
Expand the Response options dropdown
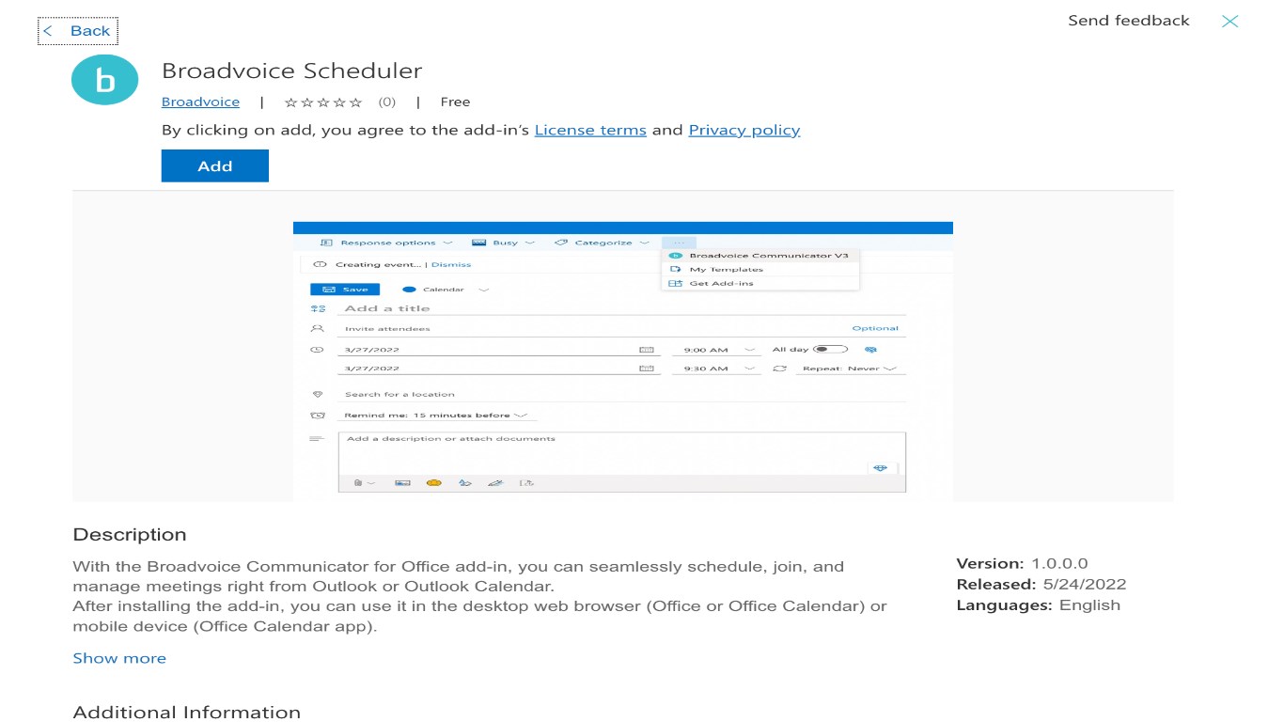point(387,243)
